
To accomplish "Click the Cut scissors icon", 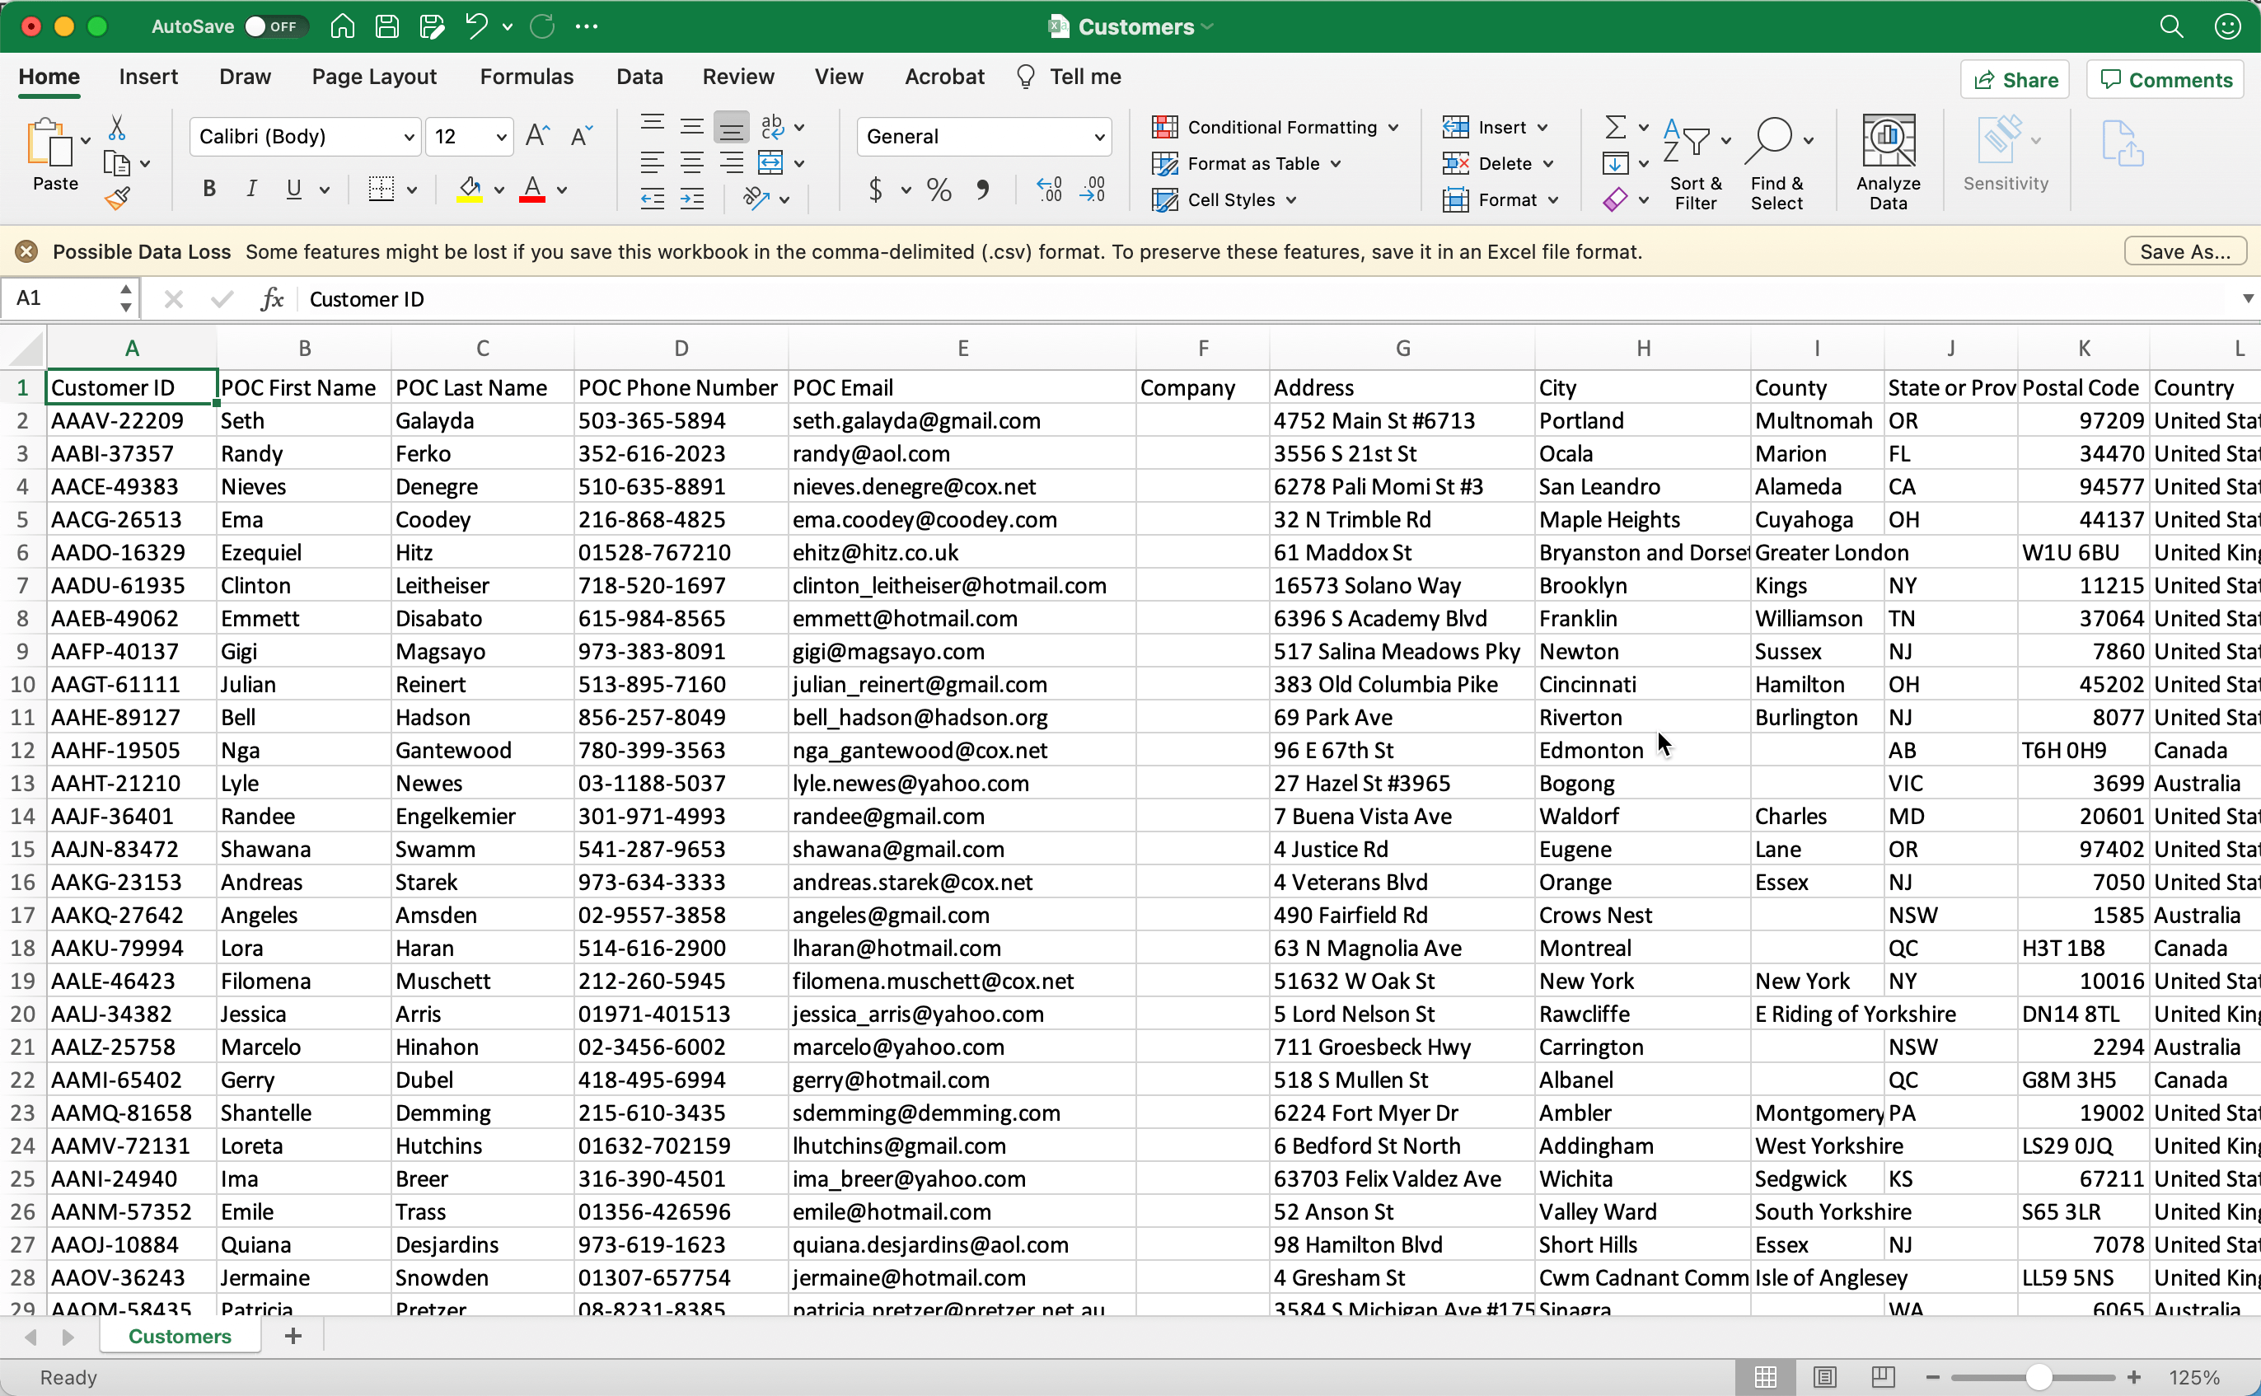I will pyautogui.click(x=117, y=128).
